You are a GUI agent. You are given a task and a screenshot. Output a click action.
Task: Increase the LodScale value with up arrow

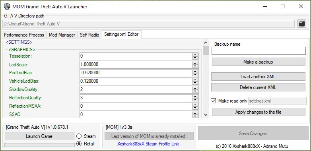195,63
